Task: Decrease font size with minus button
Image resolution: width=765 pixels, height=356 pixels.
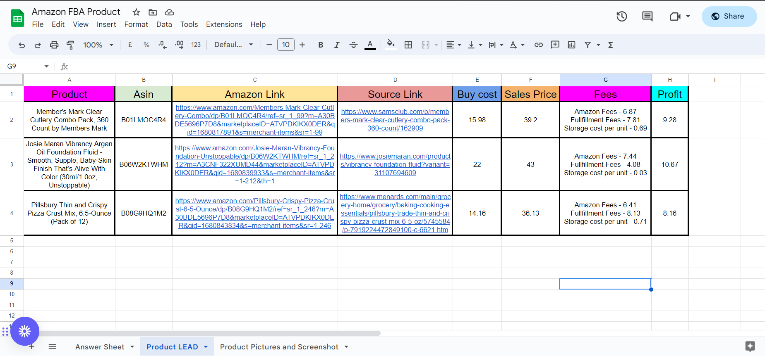Action: point(269,45)
